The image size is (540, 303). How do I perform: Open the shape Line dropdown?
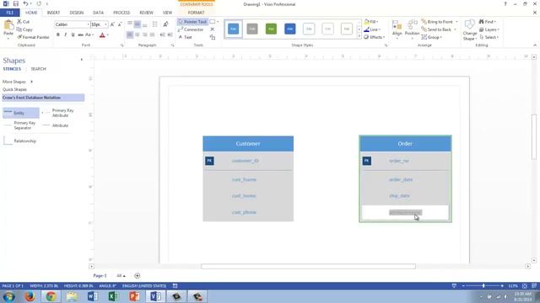(372, 29)
